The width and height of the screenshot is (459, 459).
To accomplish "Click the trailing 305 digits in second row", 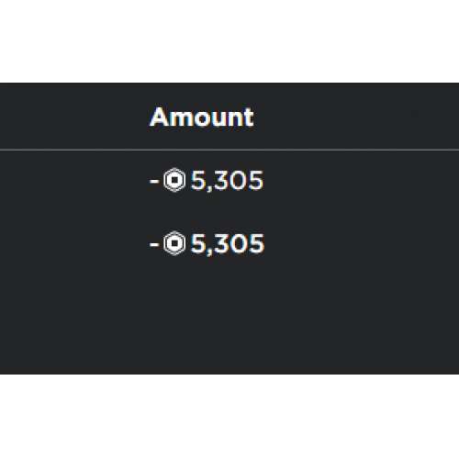I will [x=239, y=243].
